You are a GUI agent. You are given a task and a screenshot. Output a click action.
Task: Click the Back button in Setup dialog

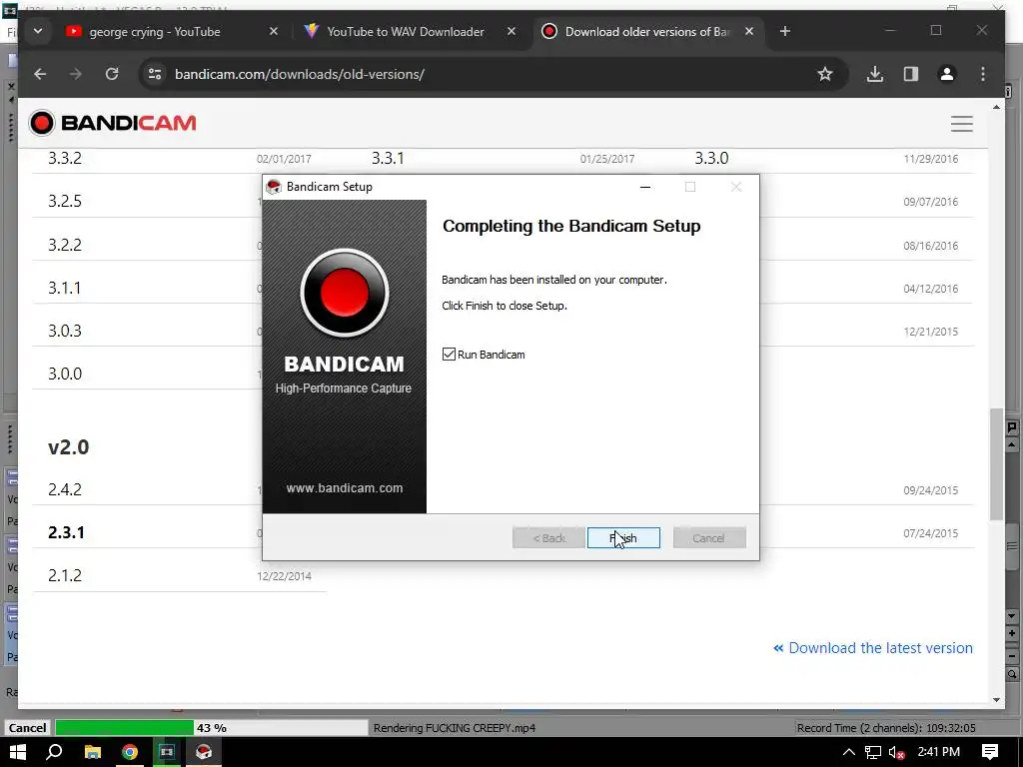(x=548, y=538)
